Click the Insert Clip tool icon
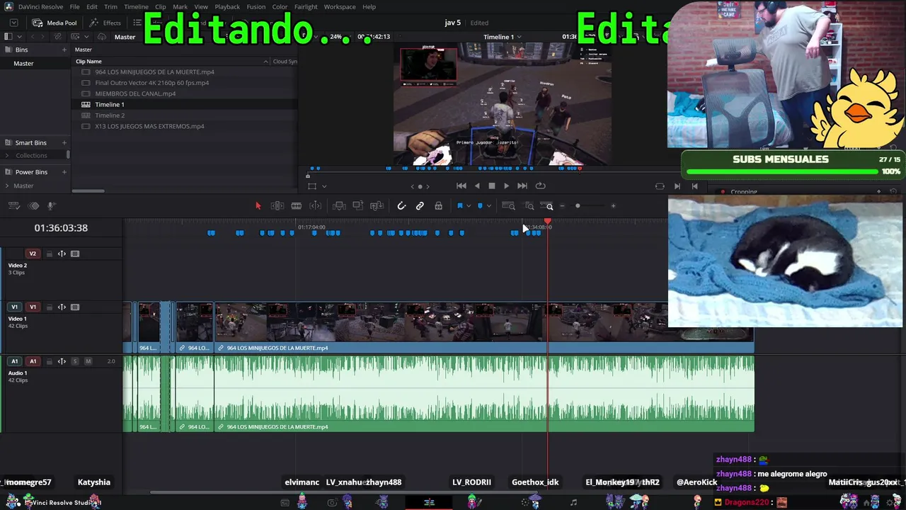Viewport: 906px width, 510px height. [x=339, y=206]
